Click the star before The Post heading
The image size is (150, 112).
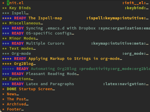coord(3,99)
